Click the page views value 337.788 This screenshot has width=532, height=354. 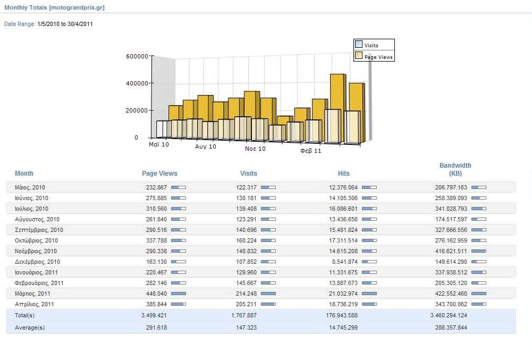click(156, 240)
